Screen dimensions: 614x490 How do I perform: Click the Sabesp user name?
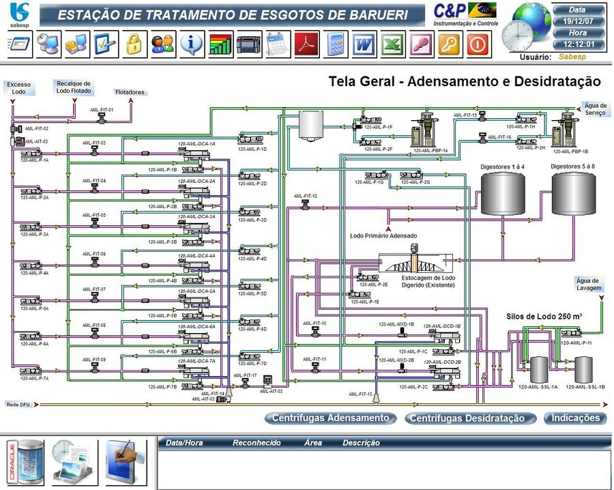coord(572,57)
